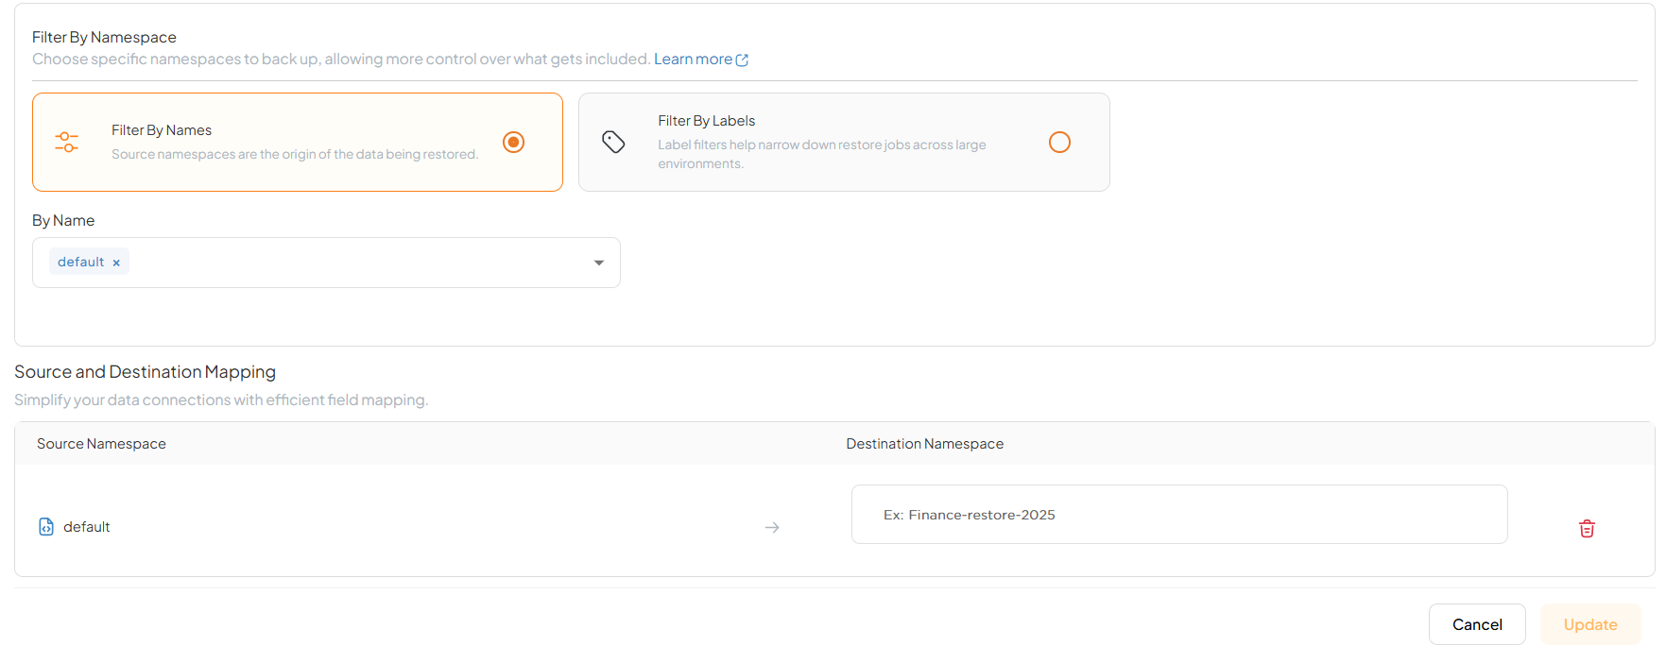Delete the default namespace mapping row
The width and height of the screenshot is (1666, 663).
[1587, 528]
